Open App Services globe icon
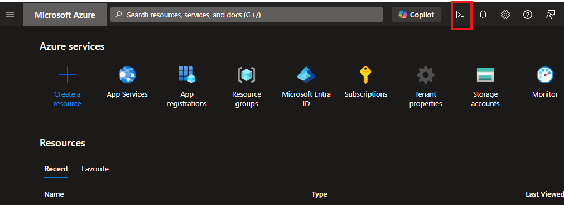The image size is (564, 205). tap(127, 75)
